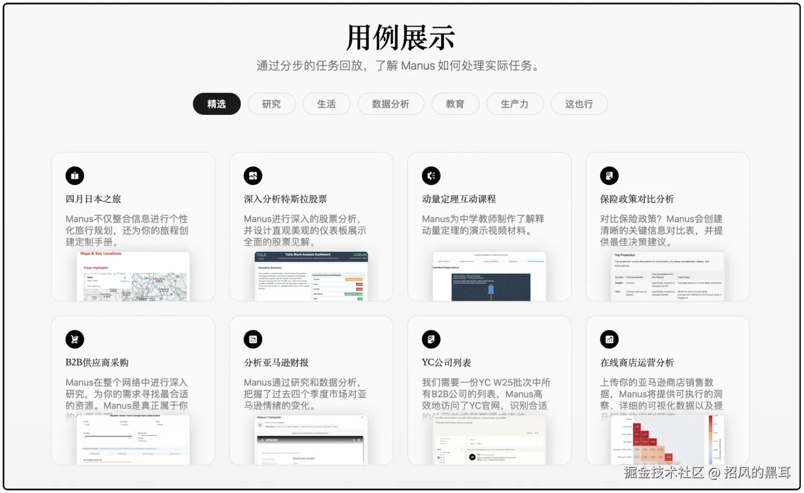Open the 分析亚马逊财报 title
Image resolution: width=804 pixels, height=493 pixels.
tap(276, 363)
